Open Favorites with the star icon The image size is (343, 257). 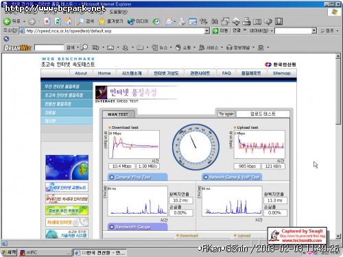[x=102, y=21]
